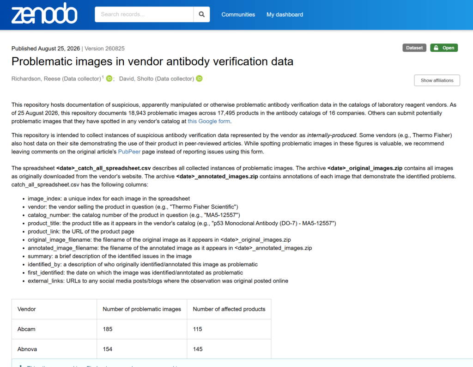473x367 pixels.
Task: Click the 'catalog_number' bullet item
Action: click(x=134, y=215)
